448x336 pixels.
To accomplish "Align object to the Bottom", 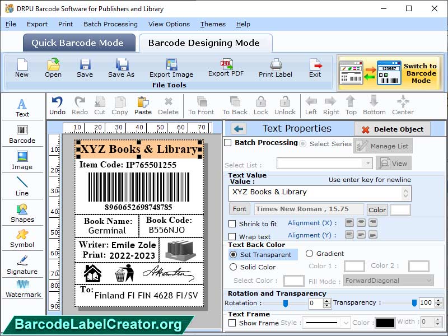I will [374, 106].
